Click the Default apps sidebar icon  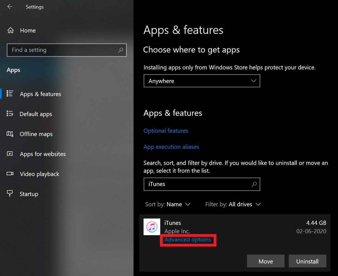coord(10,114)
